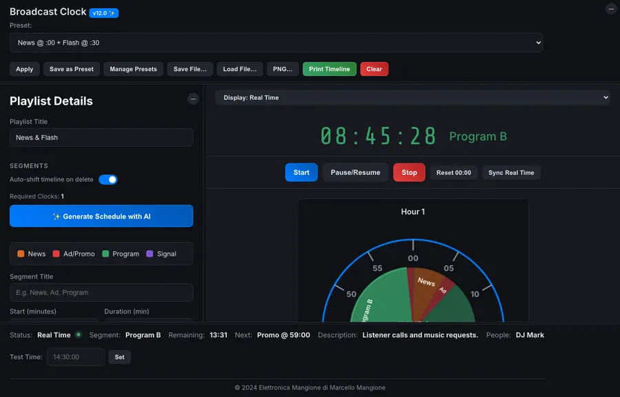Export using the PNG… button
The image size is (620, 397).
282,69
